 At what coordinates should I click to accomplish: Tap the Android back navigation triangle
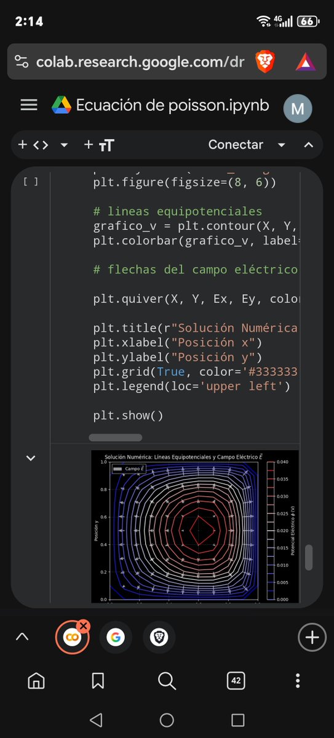point(95,720)
